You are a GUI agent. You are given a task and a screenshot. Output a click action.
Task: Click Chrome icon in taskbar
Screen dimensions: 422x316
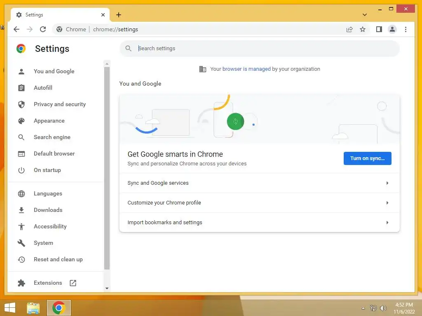tap(59, 308)
